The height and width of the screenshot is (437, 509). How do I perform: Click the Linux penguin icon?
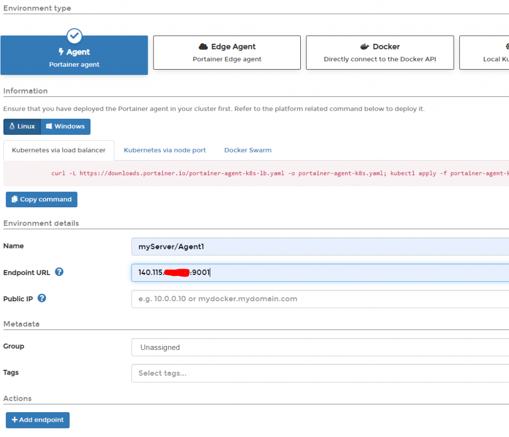point(12,126)
